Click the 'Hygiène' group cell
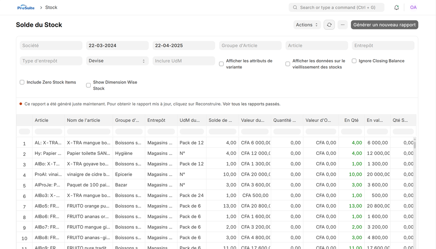This screenshot has height=249, width=436. [129, 153]
